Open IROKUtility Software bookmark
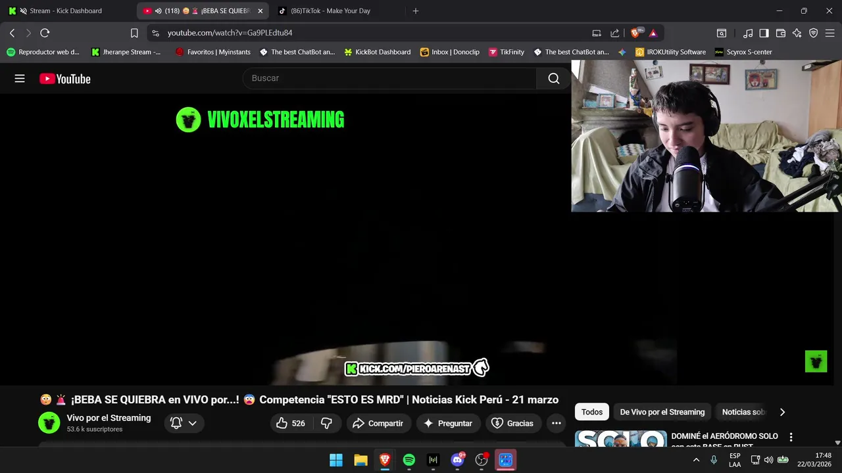 [670, 52]
